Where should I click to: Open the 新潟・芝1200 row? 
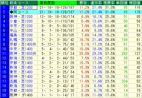[x=71, y=58]
